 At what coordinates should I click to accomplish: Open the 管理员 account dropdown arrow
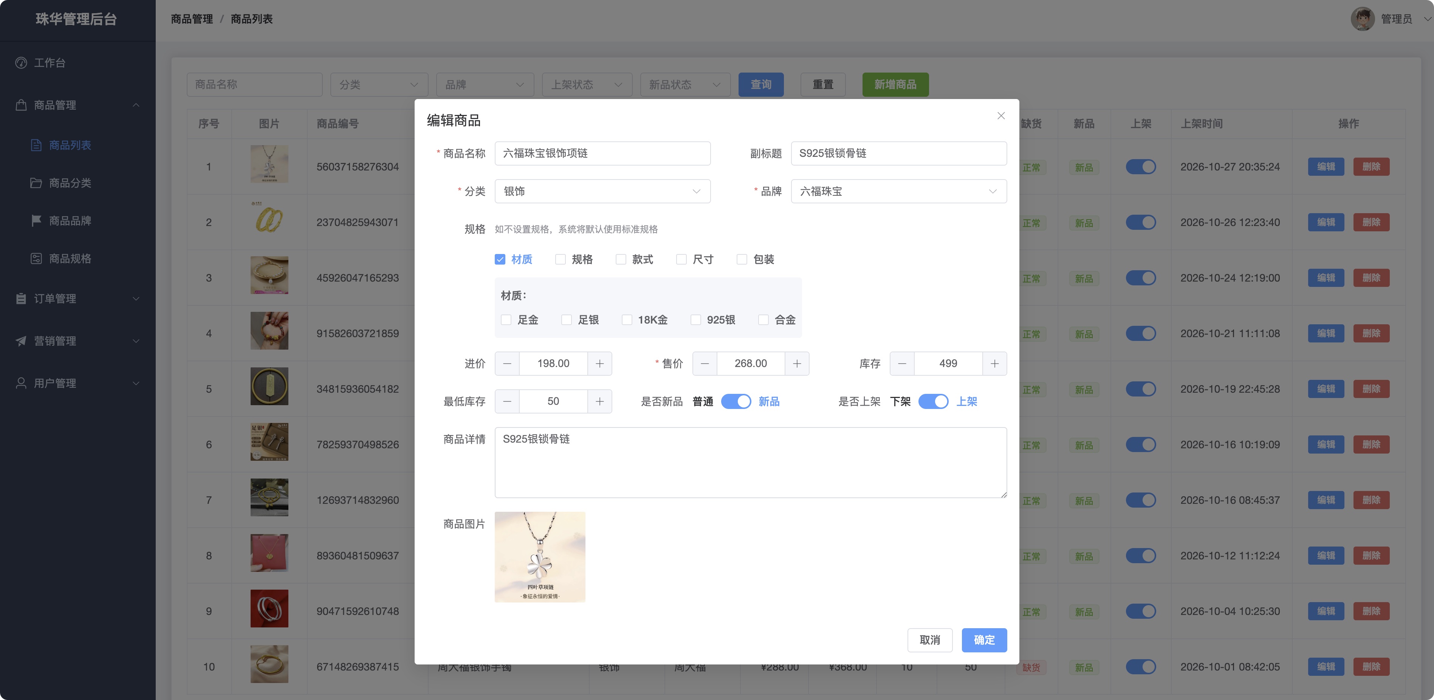tap(1427, 19)
